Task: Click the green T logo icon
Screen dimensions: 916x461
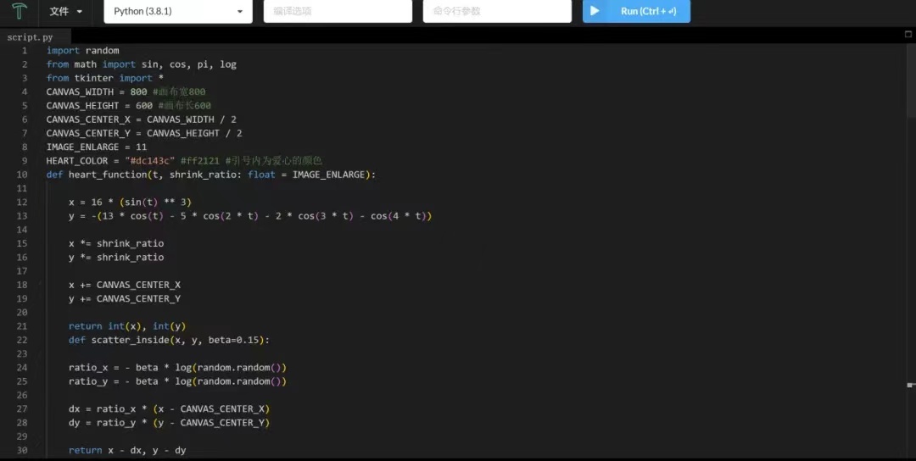Action: click(18, 12)
